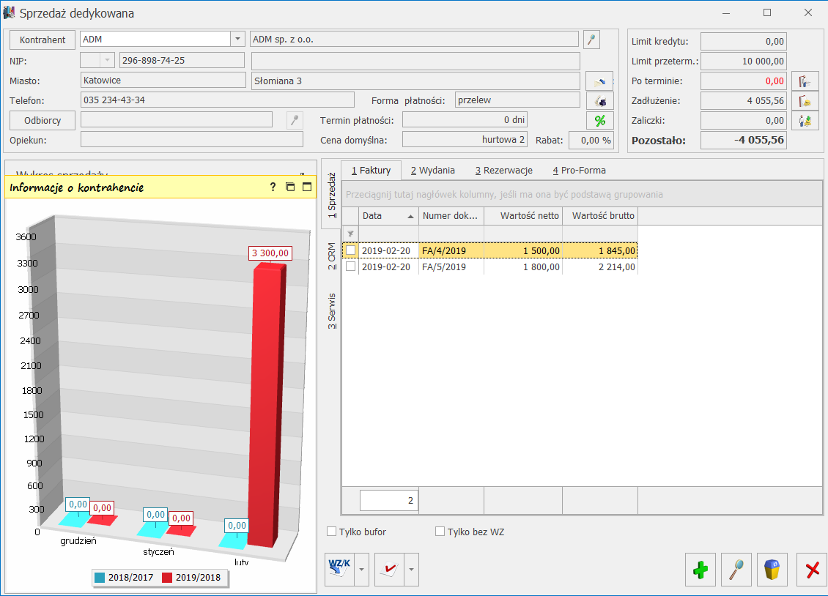
Task: Sort by the Wartość netto column header
Action: [523, 216]
